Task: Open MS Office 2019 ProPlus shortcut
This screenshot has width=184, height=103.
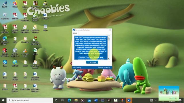Action: click(35, 41)
